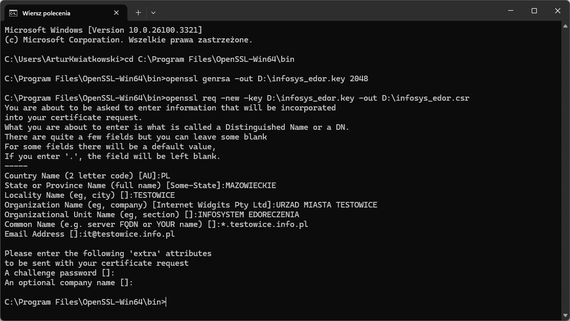
Task: Click the *.testowice.info.pl common name
Action: [264, 224]
